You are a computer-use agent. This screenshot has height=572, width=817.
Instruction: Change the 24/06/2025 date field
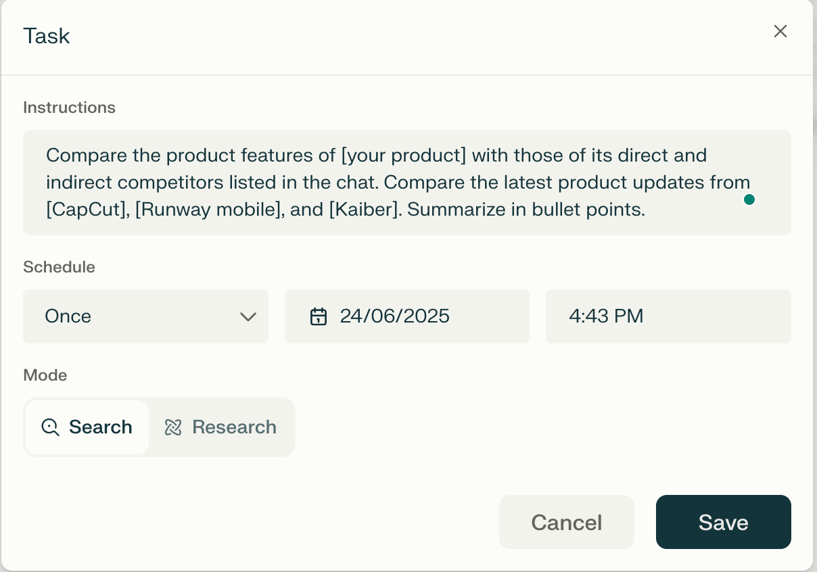407,316
